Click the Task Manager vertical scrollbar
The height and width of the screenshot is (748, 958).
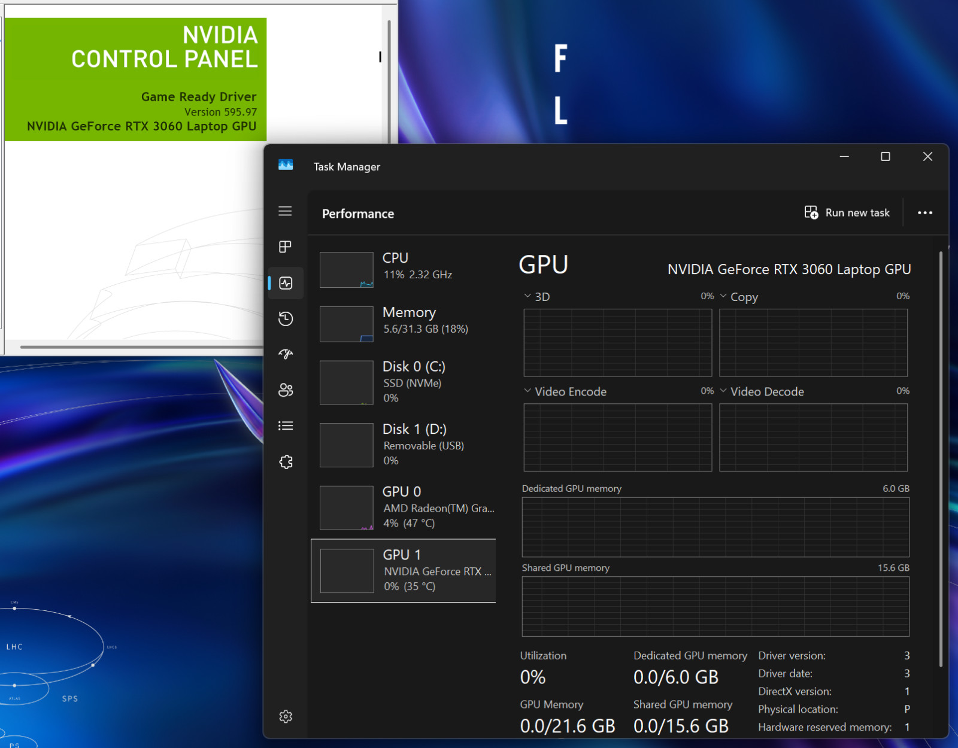pos(941,458)
